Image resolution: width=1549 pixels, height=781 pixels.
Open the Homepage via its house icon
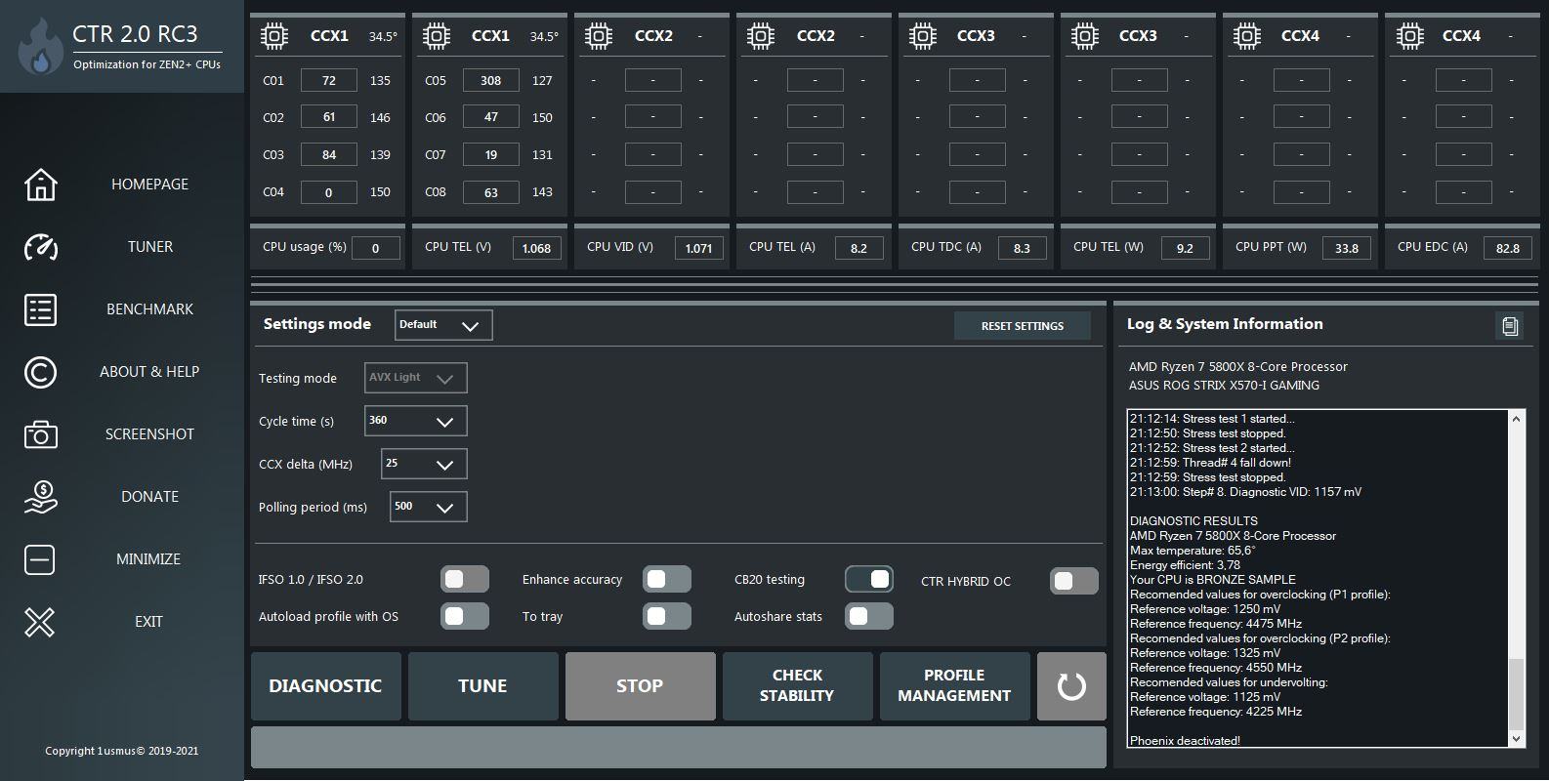pyautogui.click(x=40, y=185)
